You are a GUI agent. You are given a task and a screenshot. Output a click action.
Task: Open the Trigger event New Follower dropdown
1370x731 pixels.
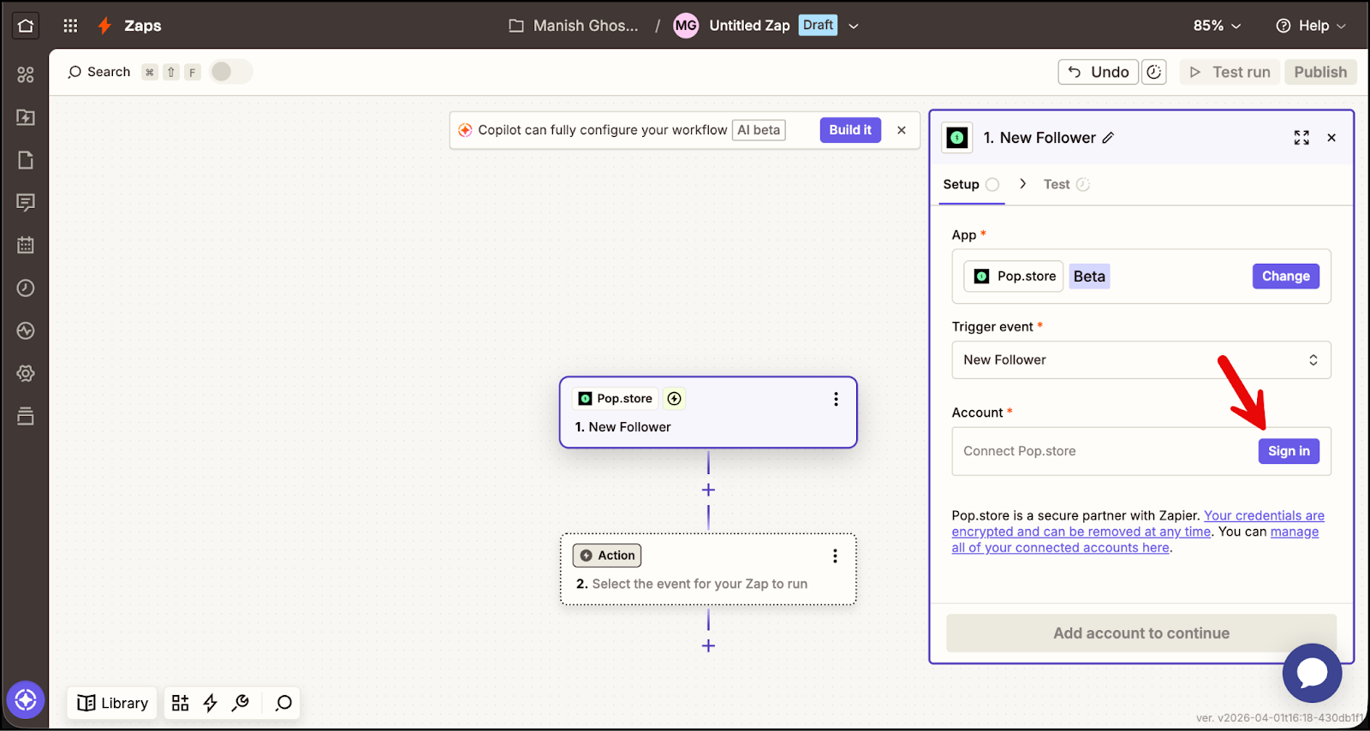[1141, 360]
